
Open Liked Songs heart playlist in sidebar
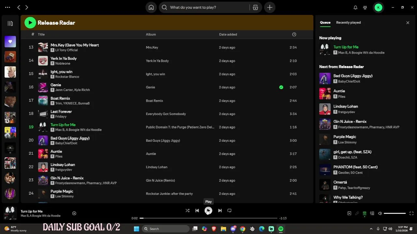coord(10,42)
